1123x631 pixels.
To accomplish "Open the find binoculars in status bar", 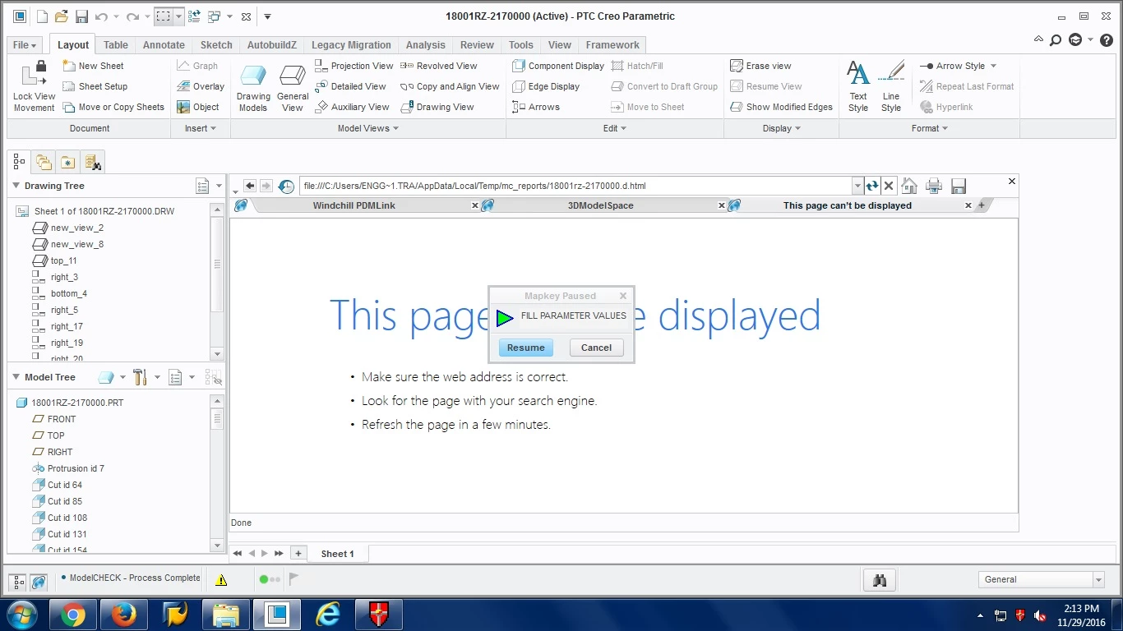I will pos(880,580).
